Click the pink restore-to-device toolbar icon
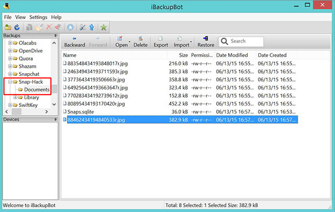The height and width of the screenshot is (212, 335). tap(58, 27)
